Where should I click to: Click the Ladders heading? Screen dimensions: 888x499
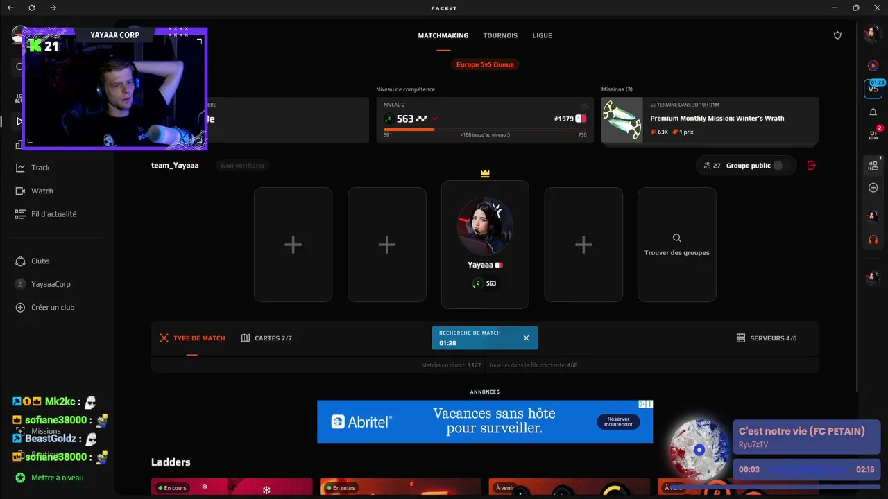coord(171,462)
